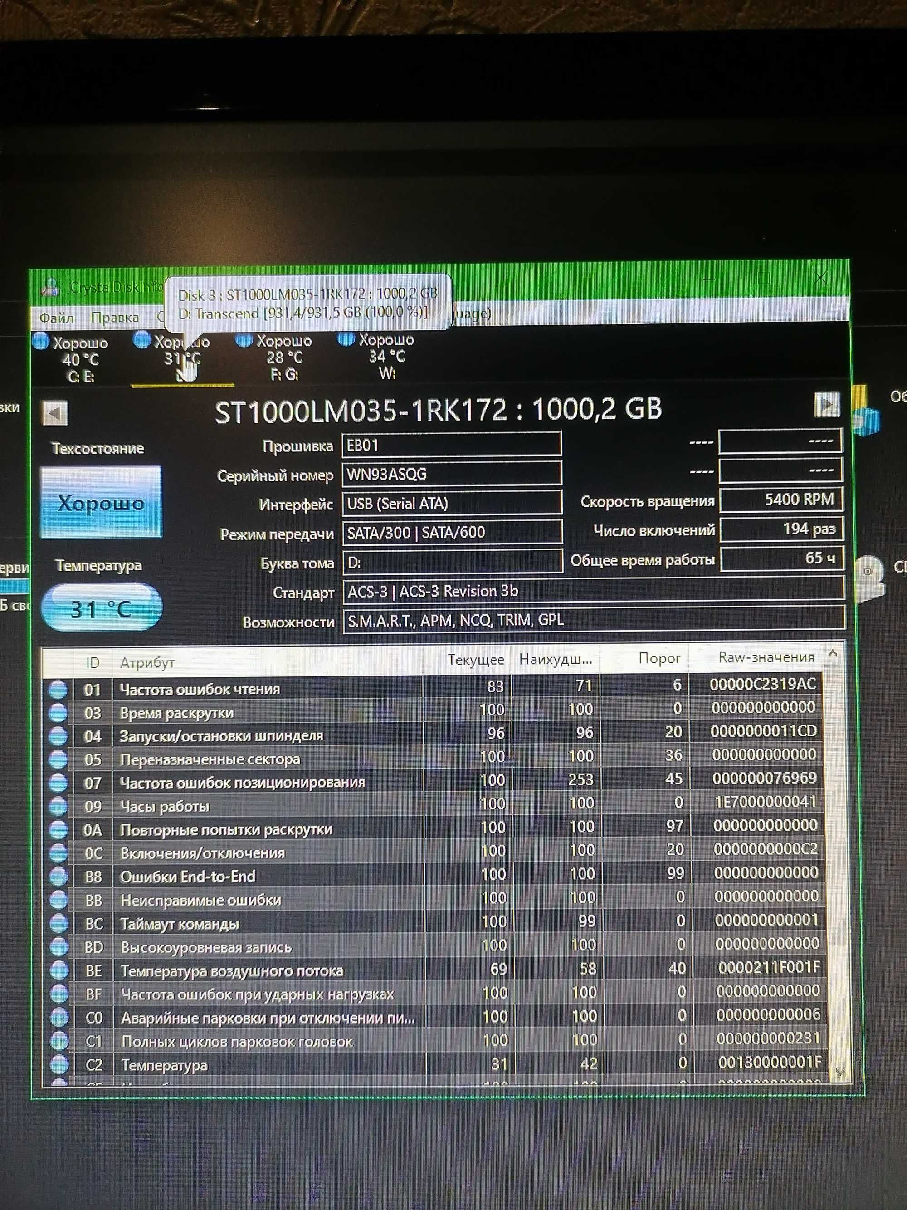Click status icon of row C0 Аварийные парковки
907x1210 pixels.
(59, 1018)
